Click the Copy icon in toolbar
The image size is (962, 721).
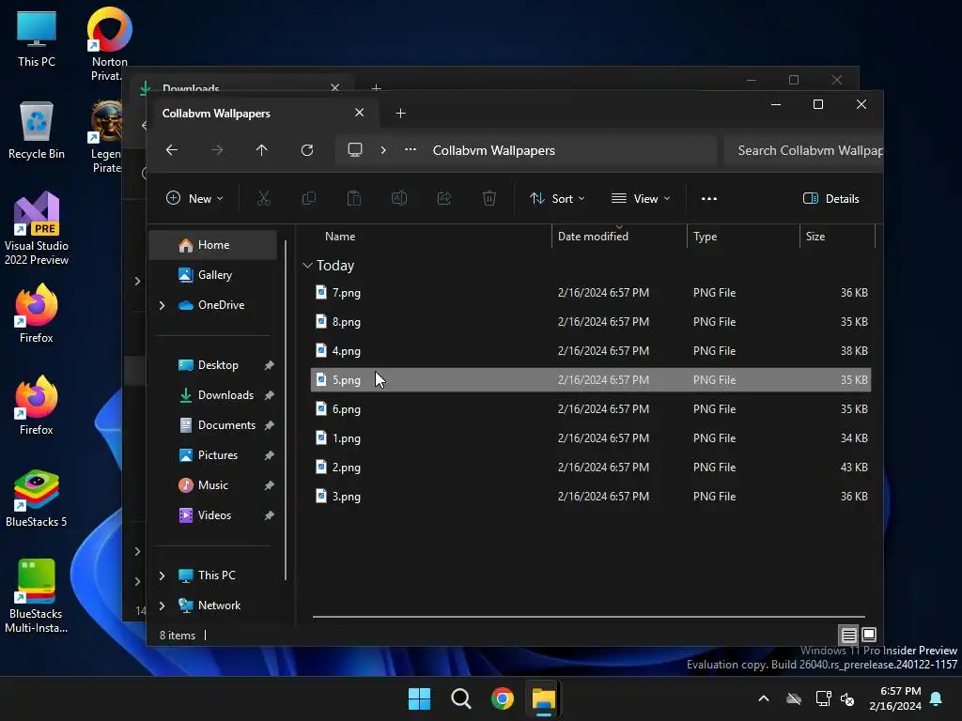tap(308, 199)
